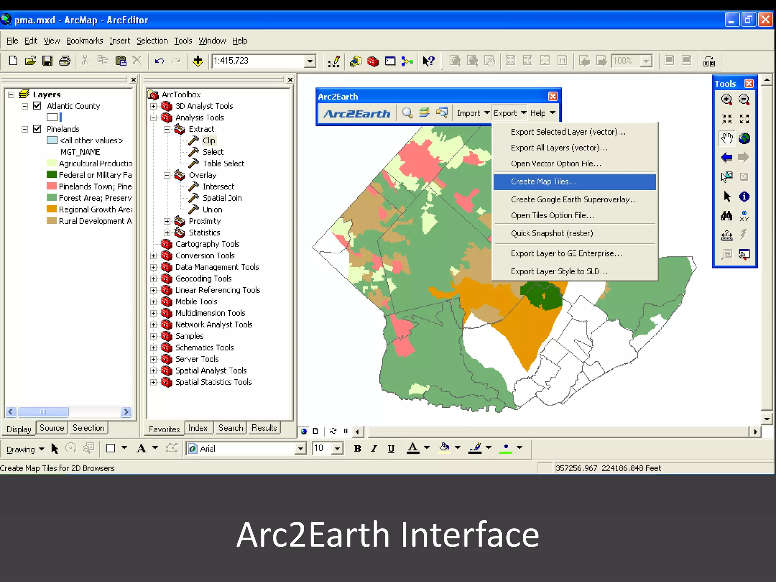Choose Create Google Earth Superoverlay option
Viewport: 776px width, 582px height.
(x=574, y=199)
